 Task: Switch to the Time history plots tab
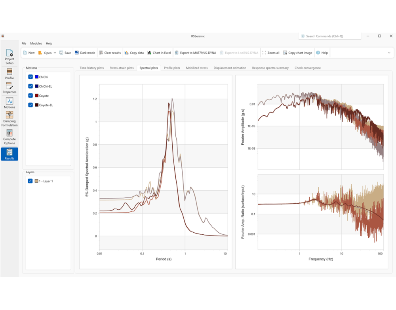tap(91, 68)
